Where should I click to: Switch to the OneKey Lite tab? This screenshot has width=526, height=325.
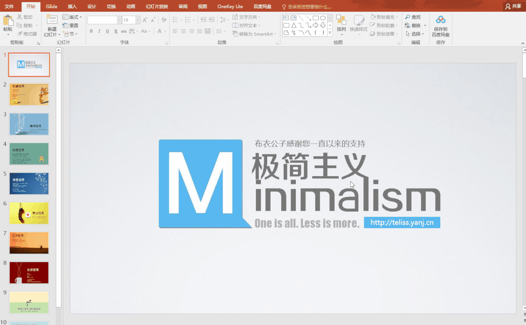coord(230,6)
